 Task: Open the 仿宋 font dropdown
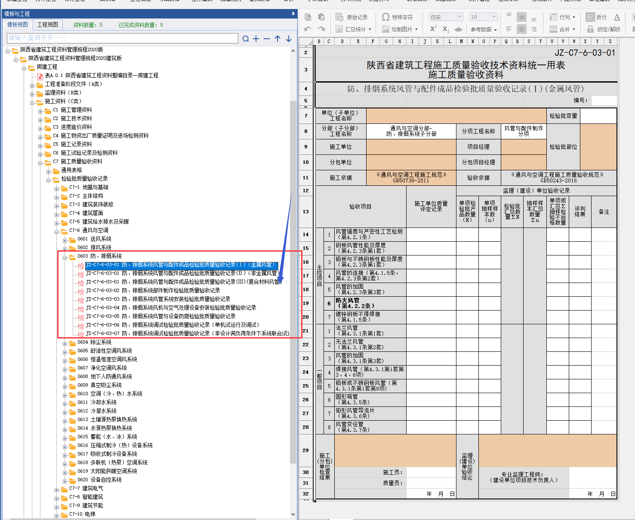(x=459, y=17)
